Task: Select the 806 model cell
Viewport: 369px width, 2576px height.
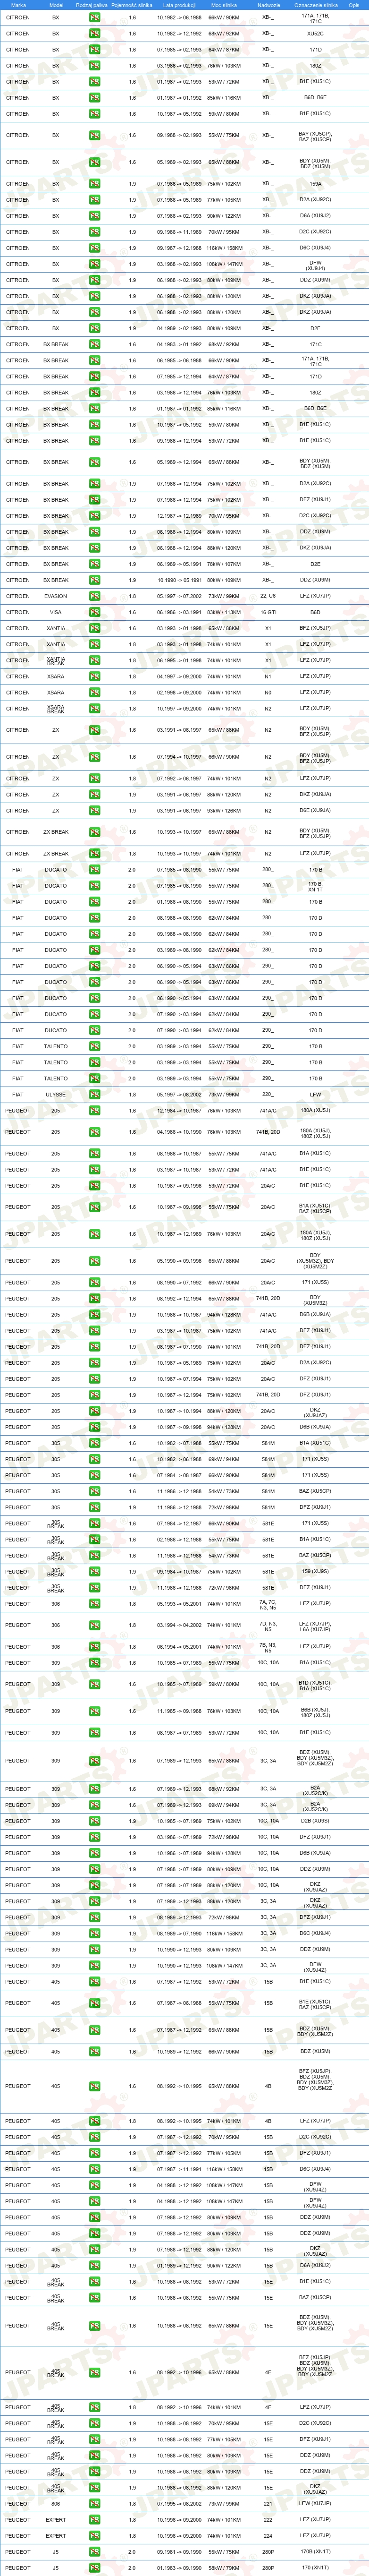Action: [56, 2504]
